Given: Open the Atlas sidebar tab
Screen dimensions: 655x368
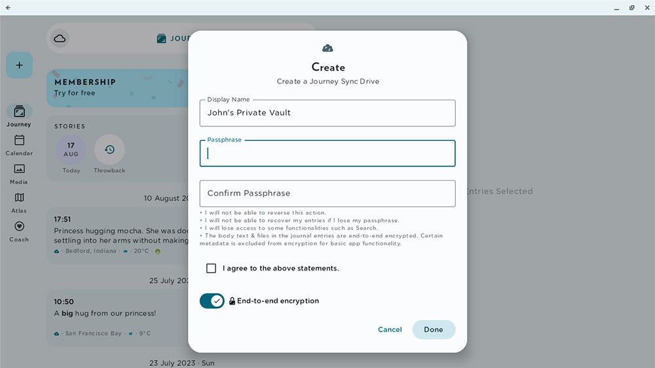Looking at the screenshot, I should pos(19,202).
